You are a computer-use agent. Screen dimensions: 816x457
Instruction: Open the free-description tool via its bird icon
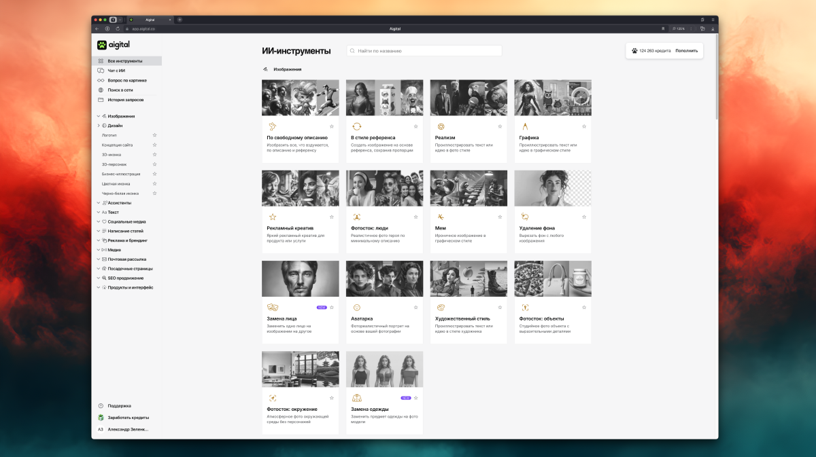point(272,126)
